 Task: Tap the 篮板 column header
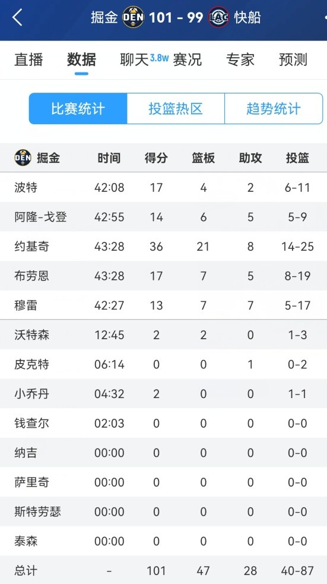click(x=203, y=158)
